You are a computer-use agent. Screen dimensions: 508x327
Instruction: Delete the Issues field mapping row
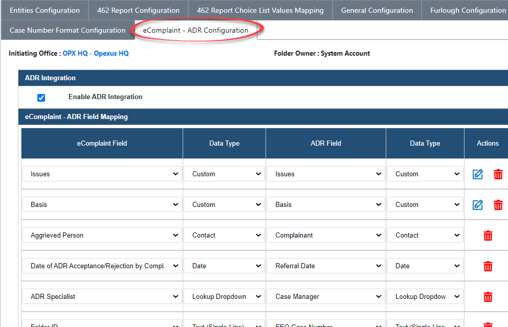pos(498,174)
